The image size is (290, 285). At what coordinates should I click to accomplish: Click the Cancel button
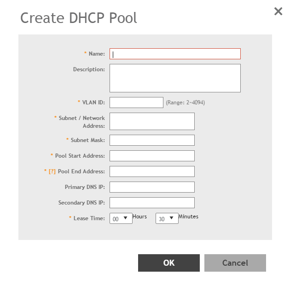pos(235,263)
